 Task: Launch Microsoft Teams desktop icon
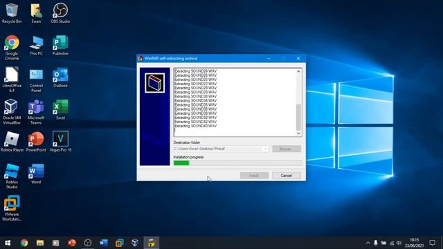pos(36,112)
